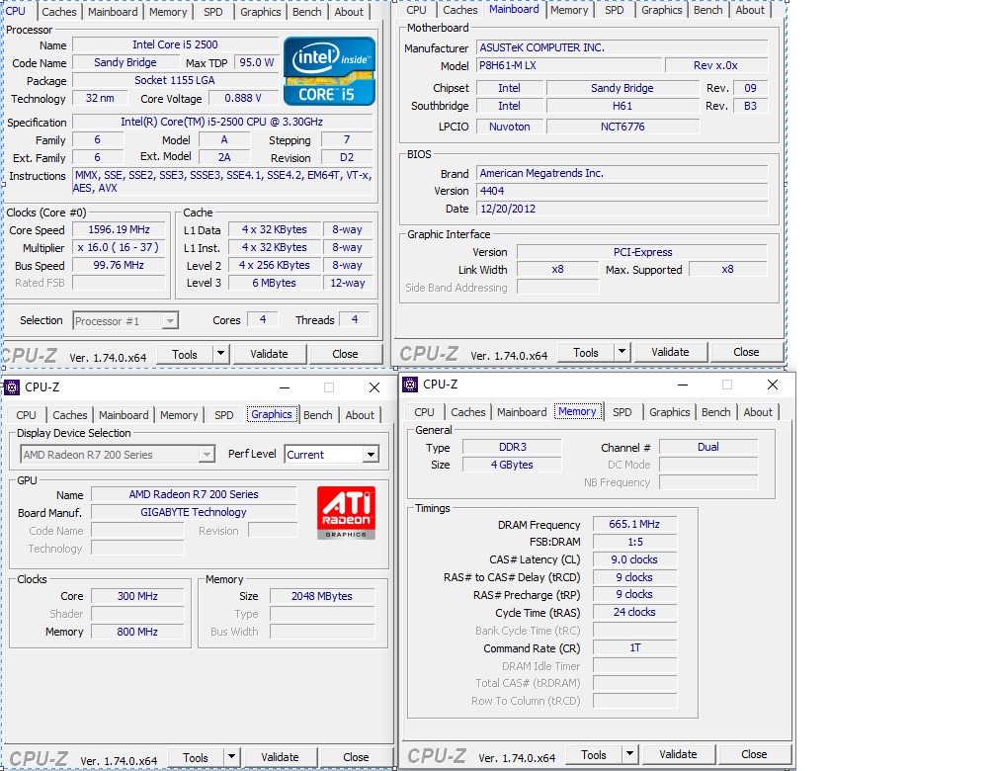Click Tools button in Graphics window
The height and width of the screenshot is (771, 996).
[196, 757]
